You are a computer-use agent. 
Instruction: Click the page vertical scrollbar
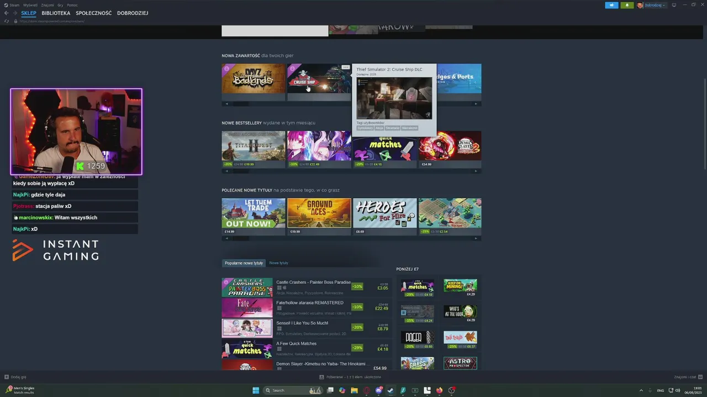(704, 124)
